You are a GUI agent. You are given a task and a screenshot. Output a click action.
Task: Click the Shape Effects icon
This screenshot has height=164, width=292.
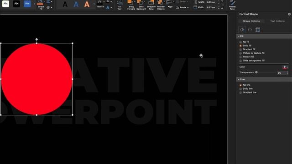[x=48, y=7]
